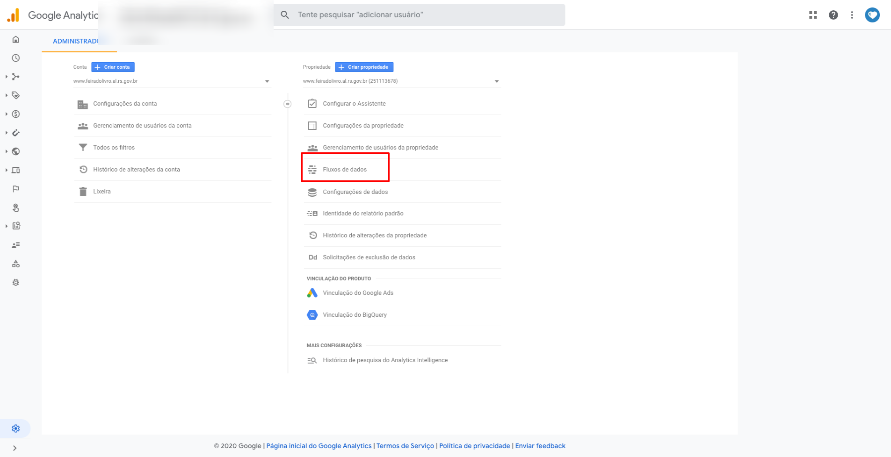Click the flag Conversions icon in sidebar
Screen dimensions: 891x457
pos(16,189)
